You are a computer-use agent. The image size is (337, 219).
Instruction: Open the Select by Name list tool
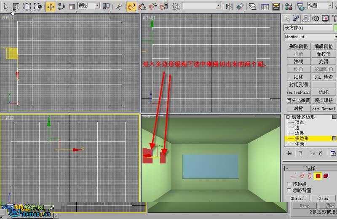(x=16, y=7)
